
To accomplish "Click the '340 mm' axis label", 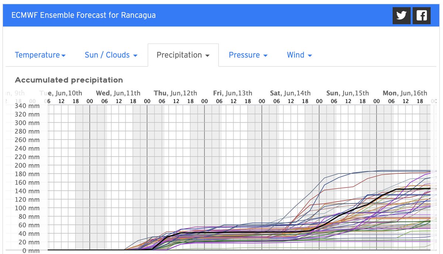I will [27, 106].
